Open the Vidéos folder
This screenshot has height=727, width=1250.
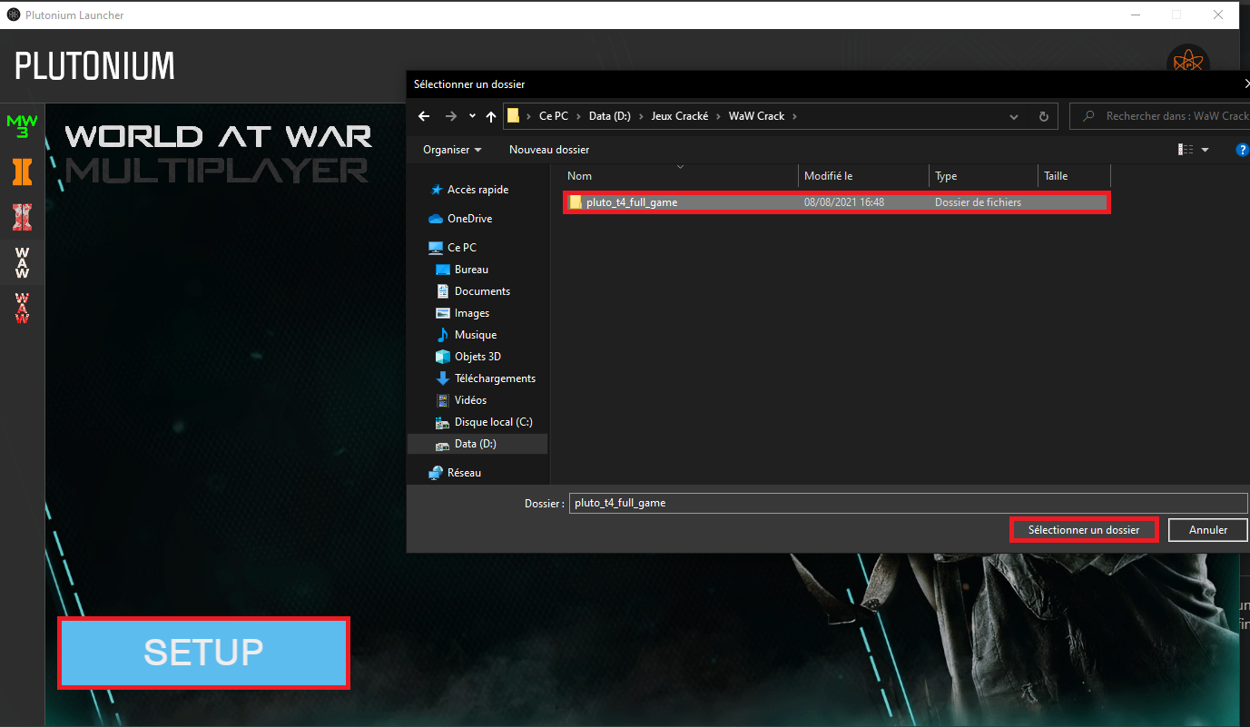coord(470,400)
